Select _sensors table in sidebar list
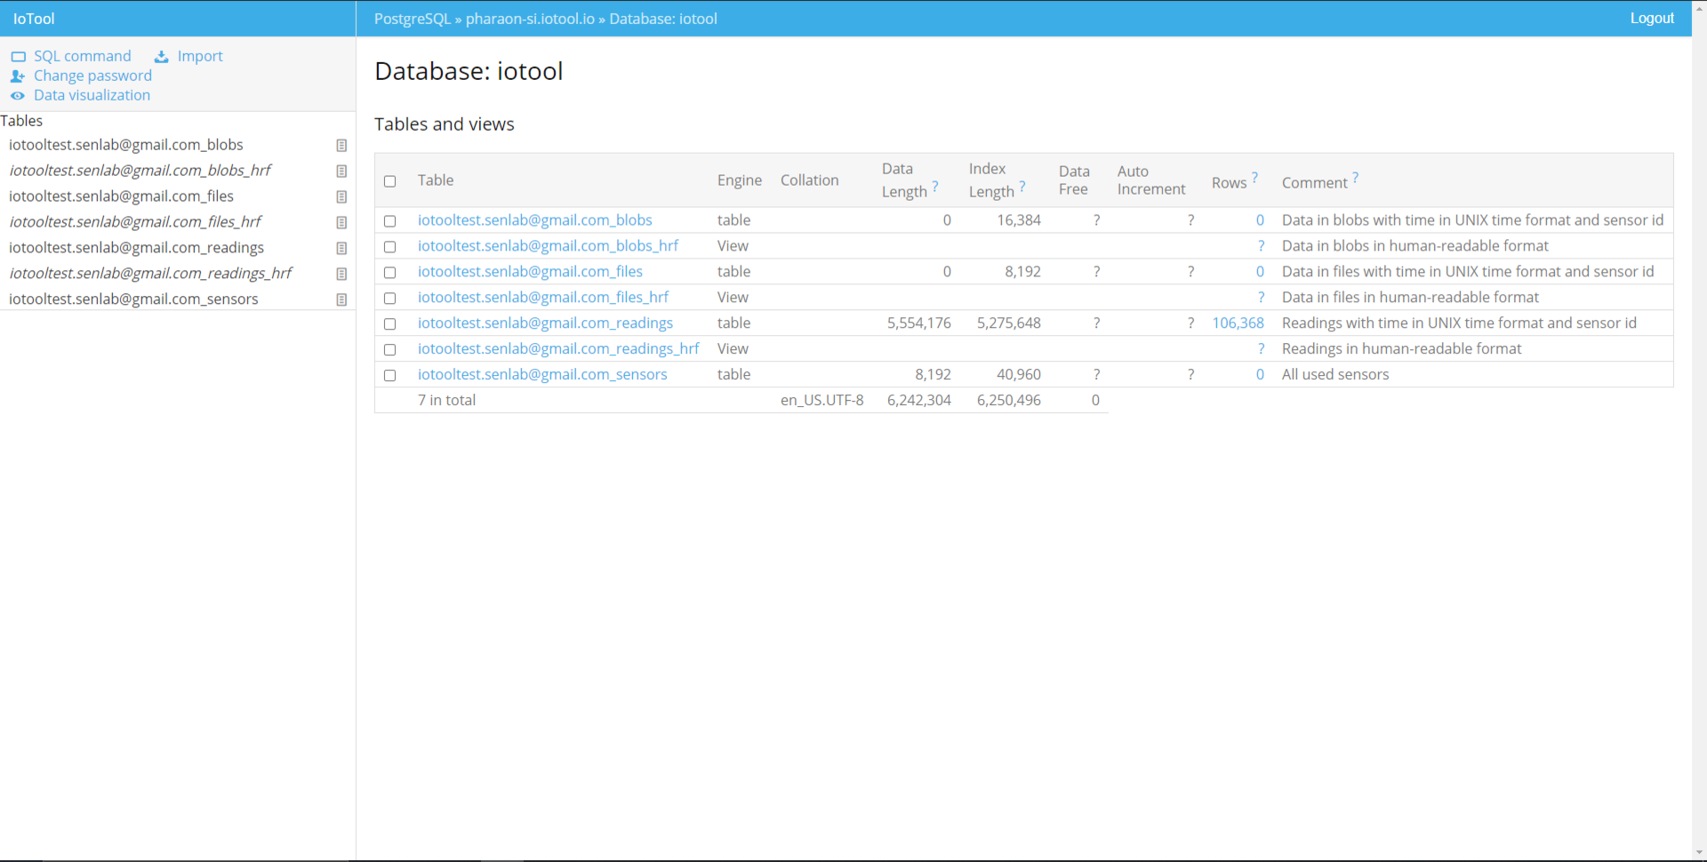The image size is (1707, 862). point(133,299)
